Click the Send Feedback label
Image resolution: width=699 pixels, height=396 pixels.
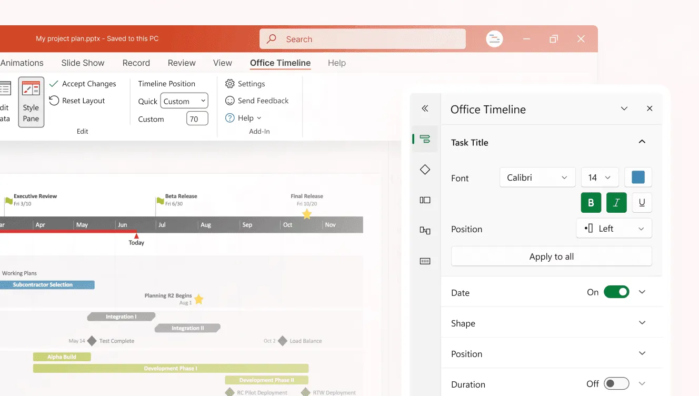pos(263,101)
